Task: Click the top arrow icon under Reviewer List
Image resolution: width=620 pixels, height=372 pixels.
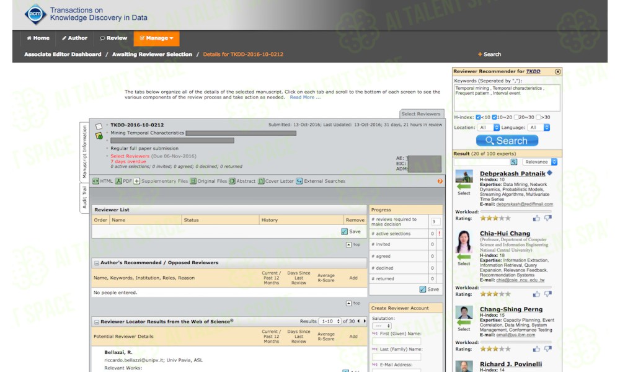Action: (348, 245)
